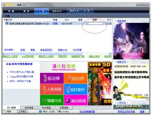Click more link beside 最新发布

[x=144, y=62]
